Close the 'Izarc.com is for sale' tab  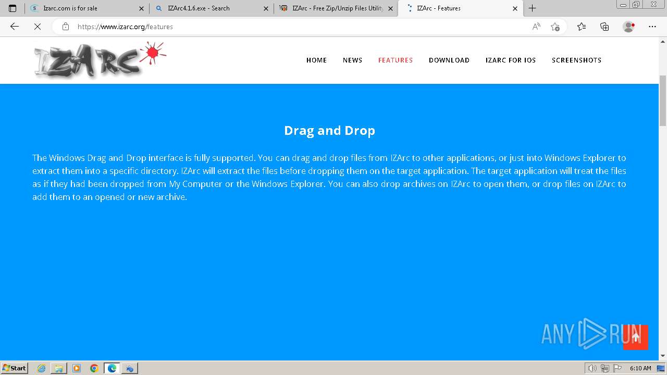(141, 8)
